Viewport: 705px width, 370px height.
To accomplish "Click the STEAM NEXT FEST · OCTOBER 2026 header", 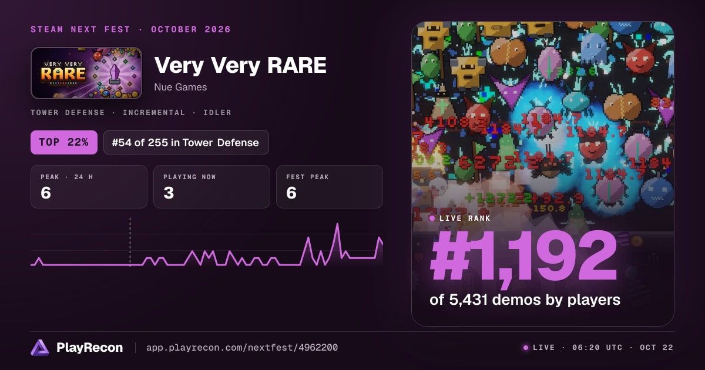I will [130, 29].
